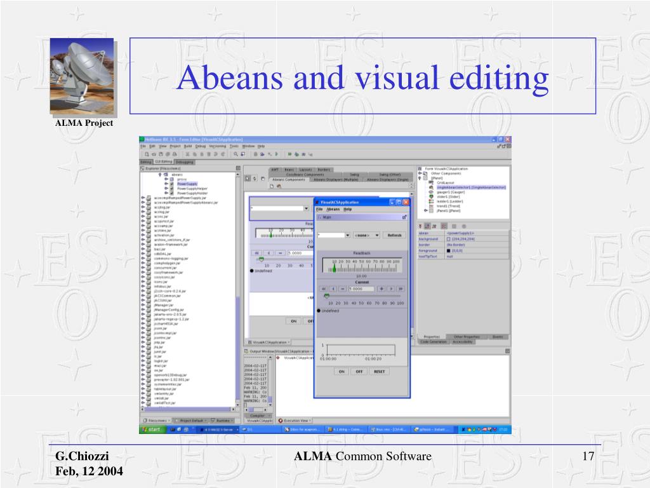Click the first sort icon in the properties toolbar
Image resolution: width=650 pixels, height=488 pixels.
click(420, 226)
